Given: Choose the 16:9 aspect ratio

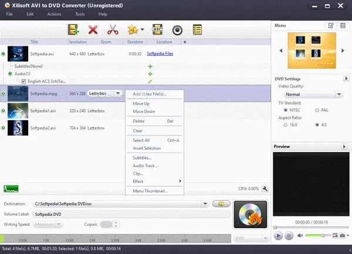Looking at the screenshot, I should point(286,124).
